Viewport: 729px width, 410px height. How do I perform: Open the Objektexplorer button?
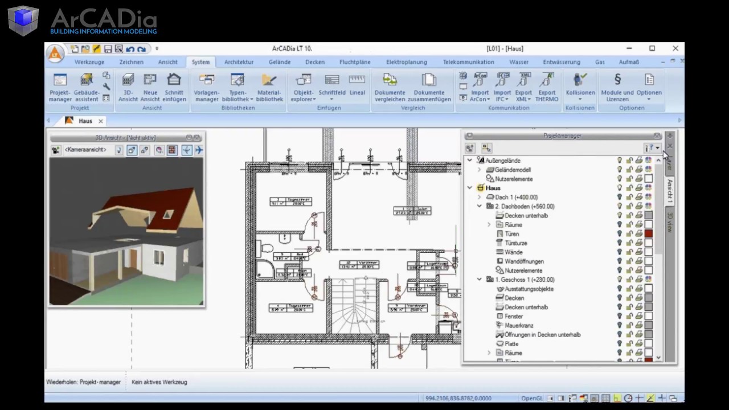pyautogui.click(x=304, y=87)
